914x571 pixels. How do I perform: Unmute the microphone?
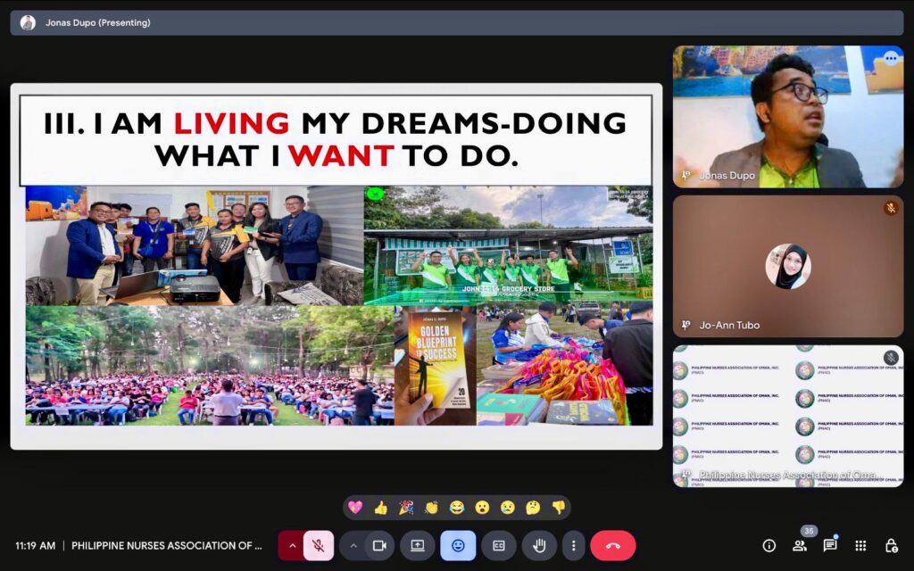[318, 545]
